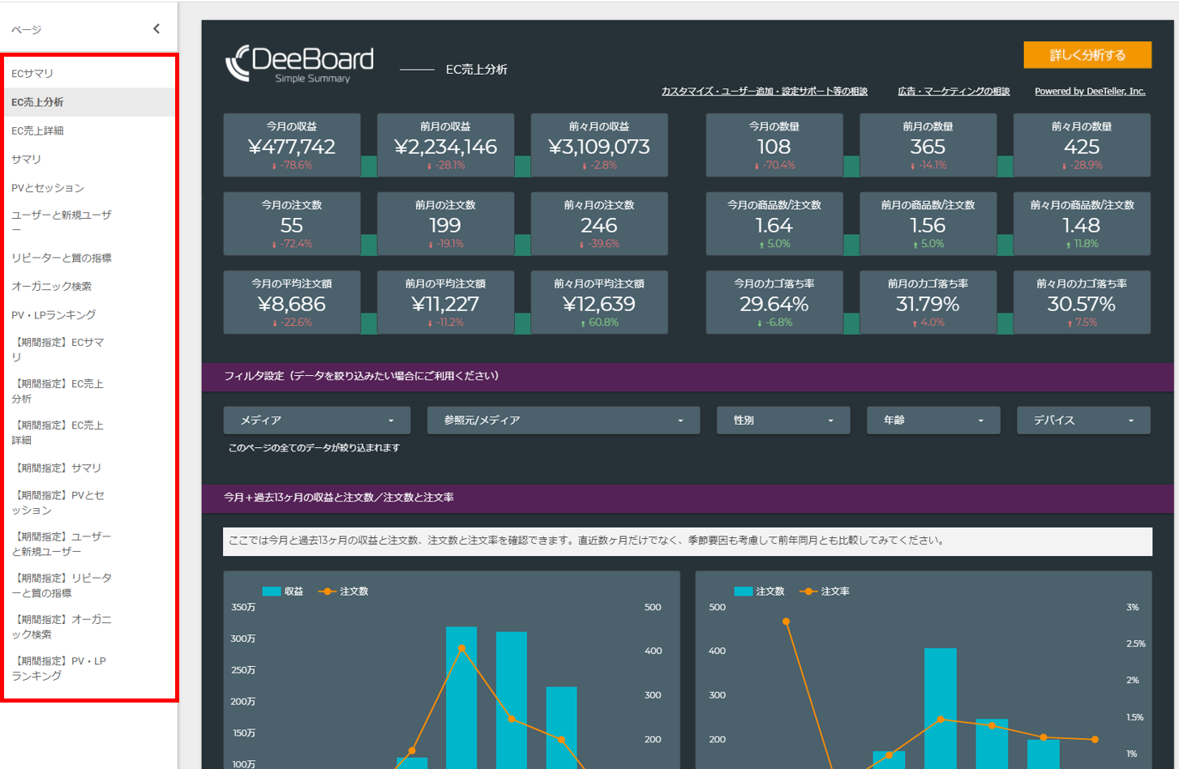Expand the デバイス filter dropdown
The image size is (1179, 769).
(x=1083, y=420)
